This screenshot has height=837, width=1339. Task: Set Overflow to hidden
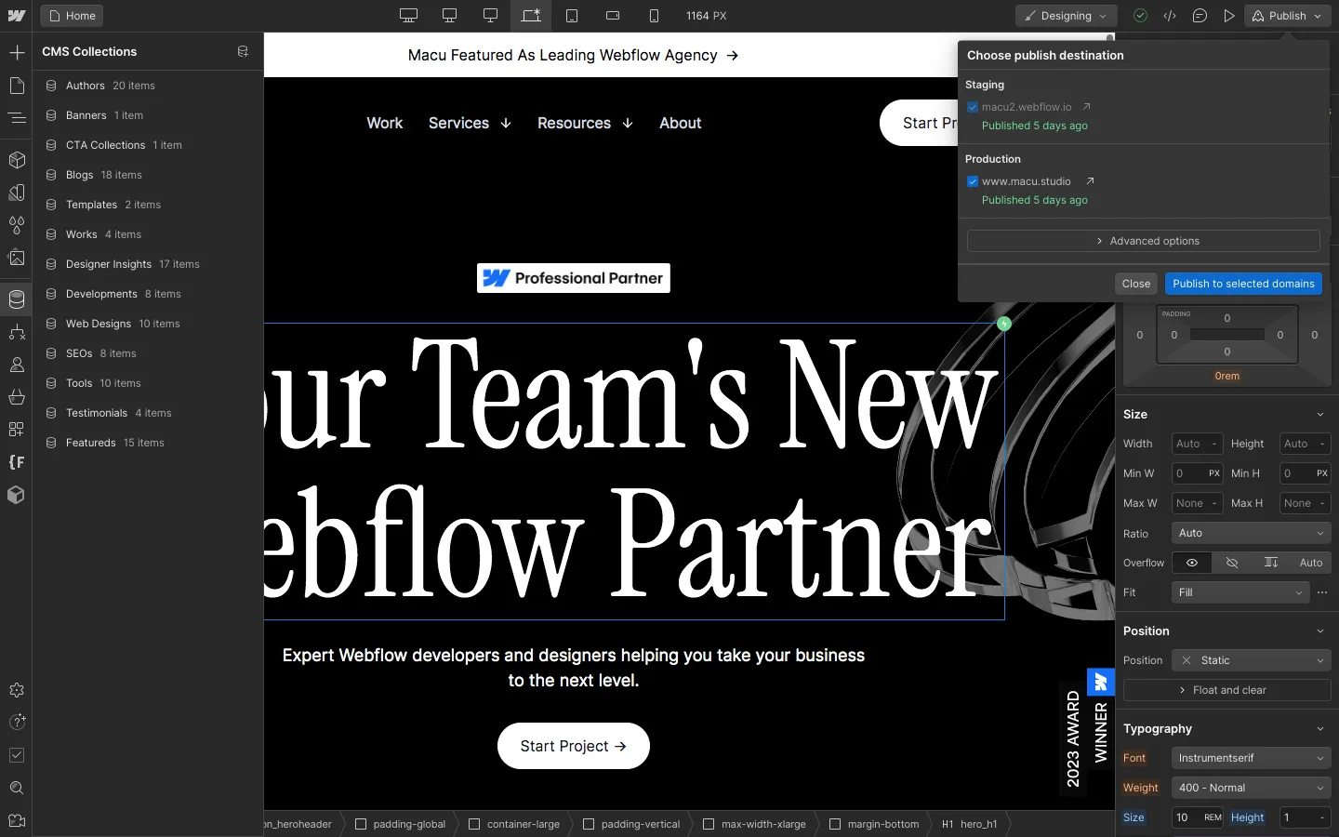pos(1231,563)
